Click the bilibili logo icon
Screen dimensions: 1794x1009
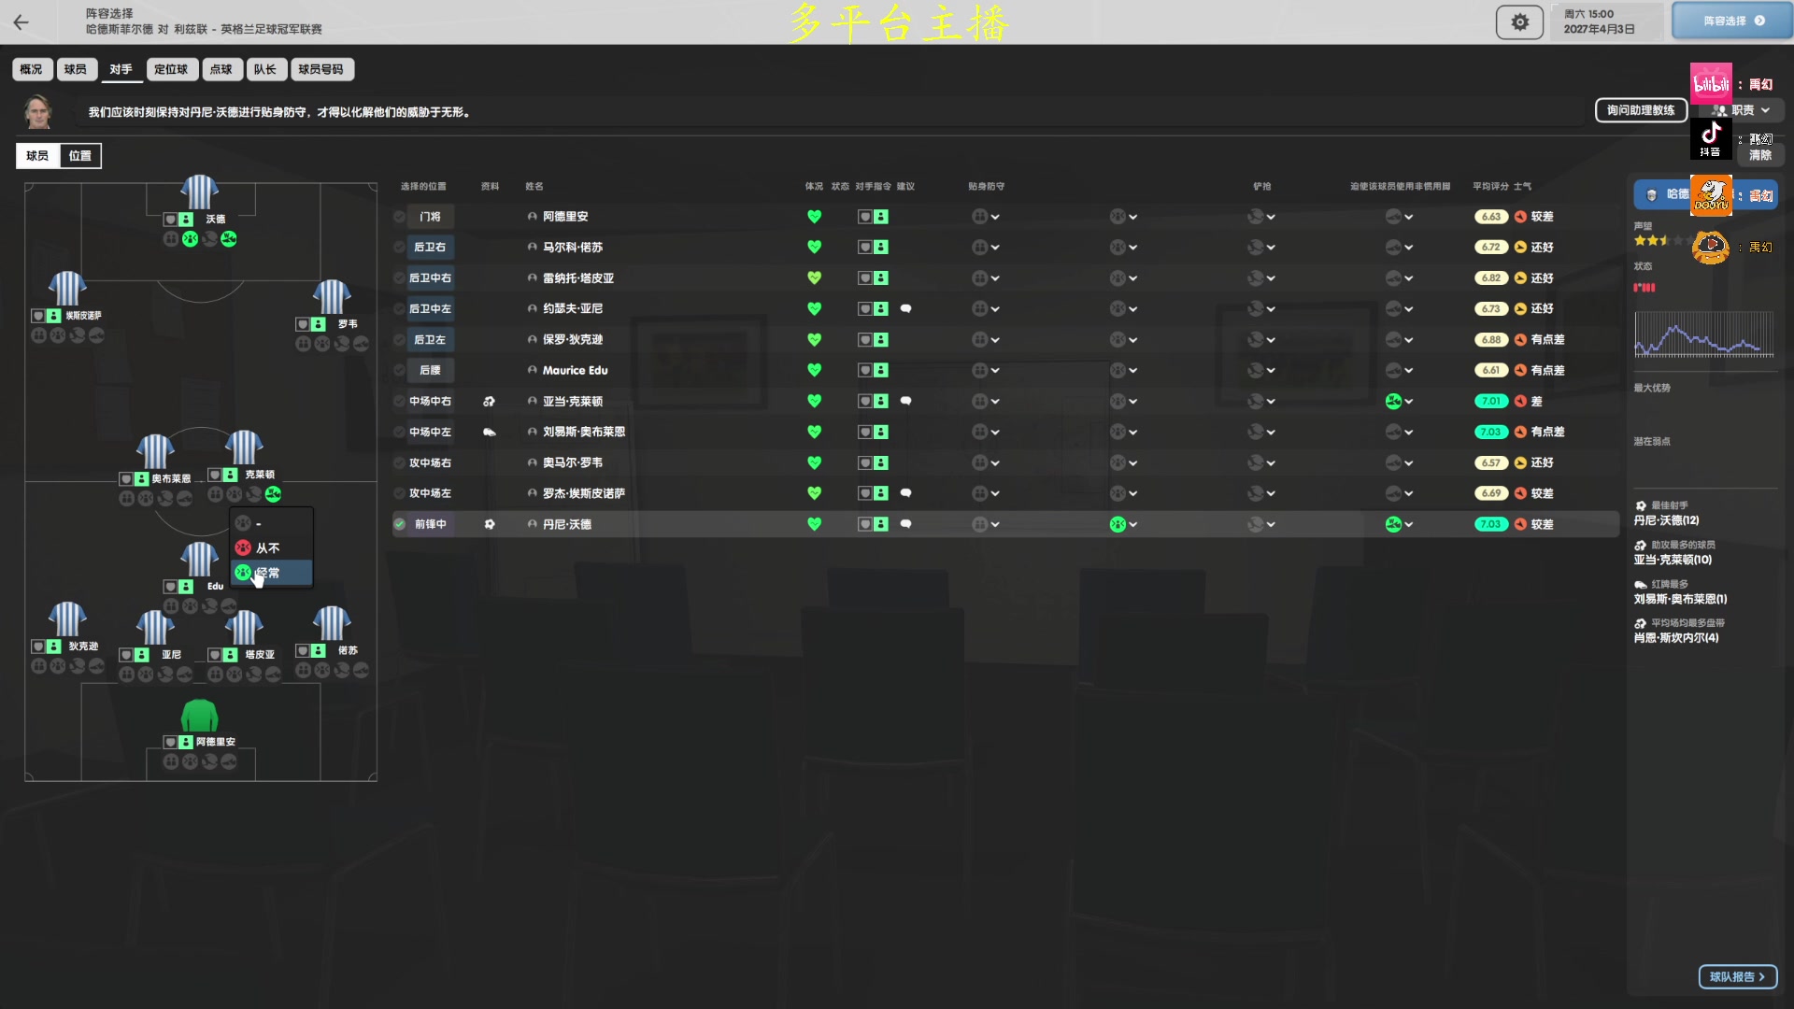1711,84
